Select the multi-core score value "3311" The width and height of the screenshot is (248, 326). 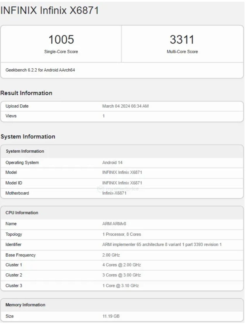tap(182, 39)
